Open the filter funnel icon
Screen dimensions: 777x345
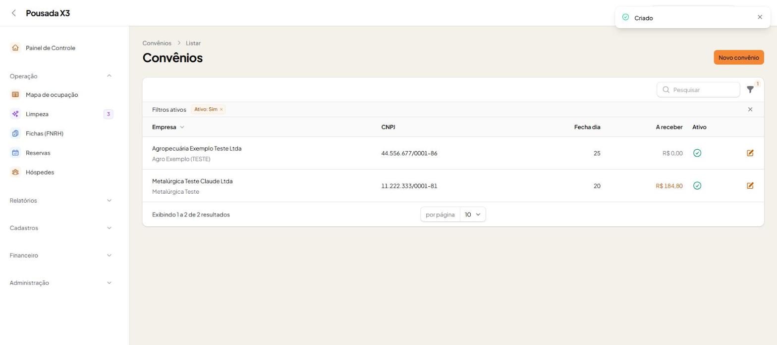pyautogui.click(x=750, y=89)
